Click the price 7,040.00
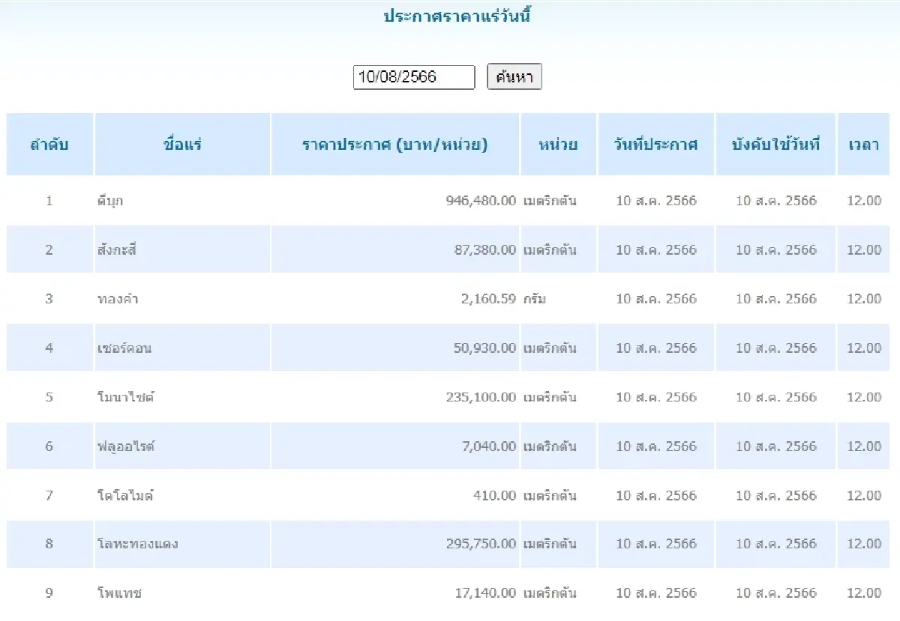This screenshot has width=900, height=621. point(489,446)
